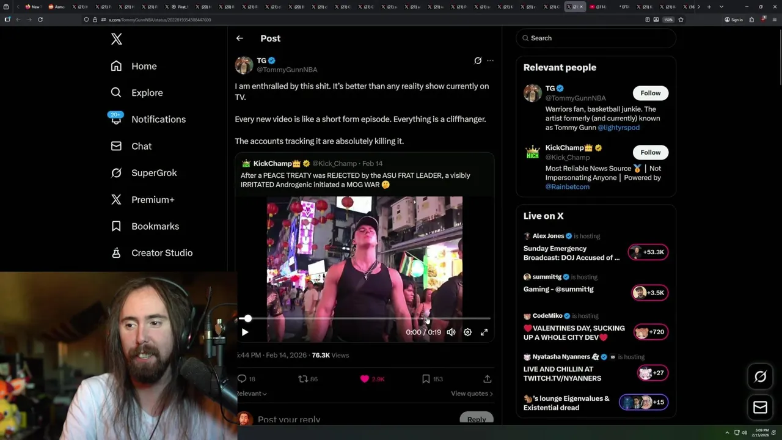Click Grok icon on TG's post
This screenshot has width=782, height=440.
478,61
